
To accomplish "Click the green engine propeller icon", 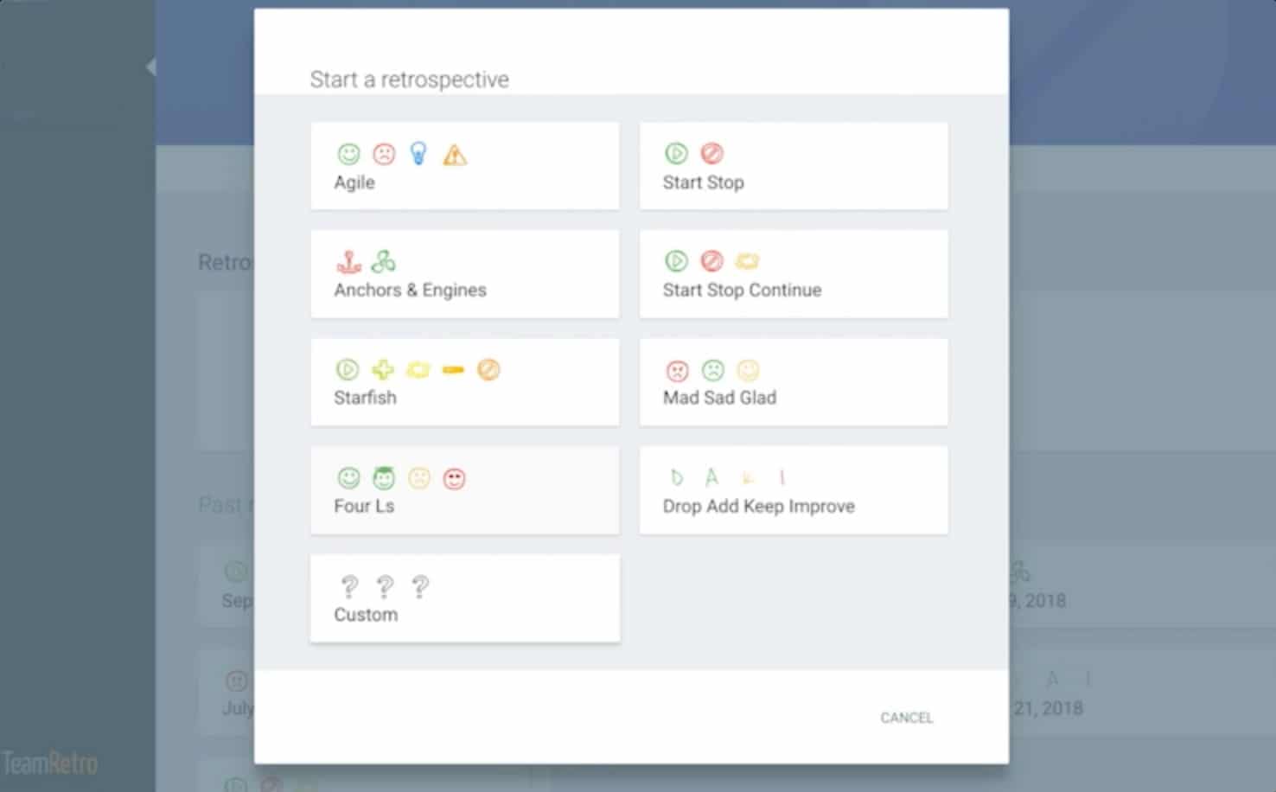I will point(384,261).
